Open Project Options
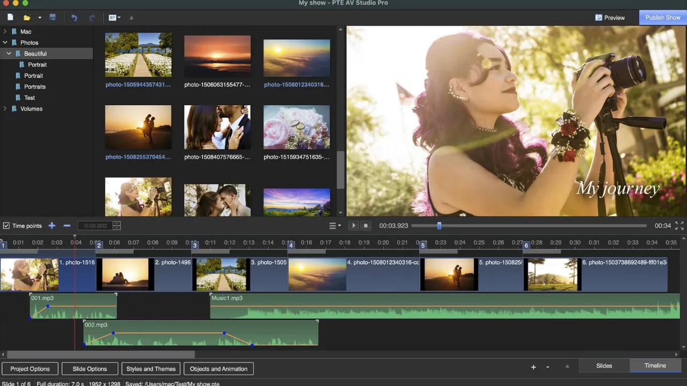The height and width of the screenshot is (386, 687). tap(30, 369)
